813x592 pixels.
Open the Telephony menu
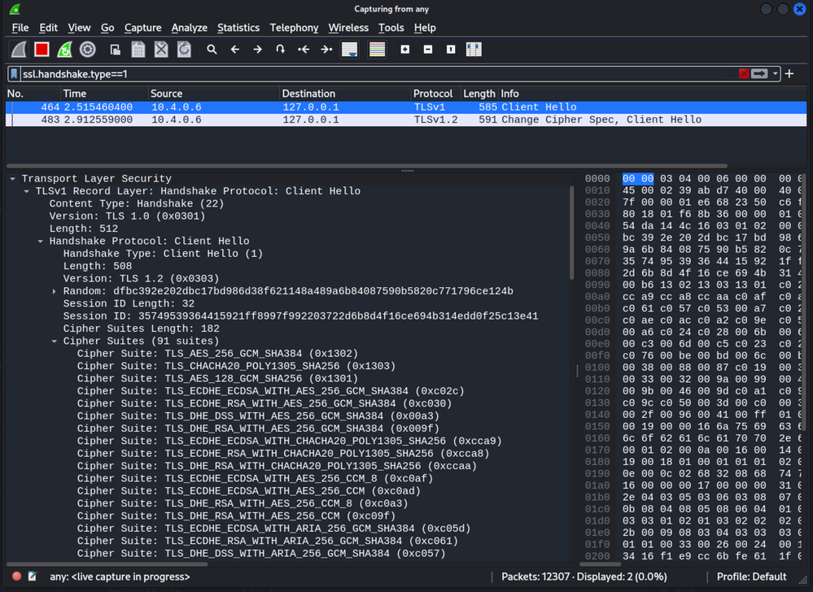coord(294,28)
